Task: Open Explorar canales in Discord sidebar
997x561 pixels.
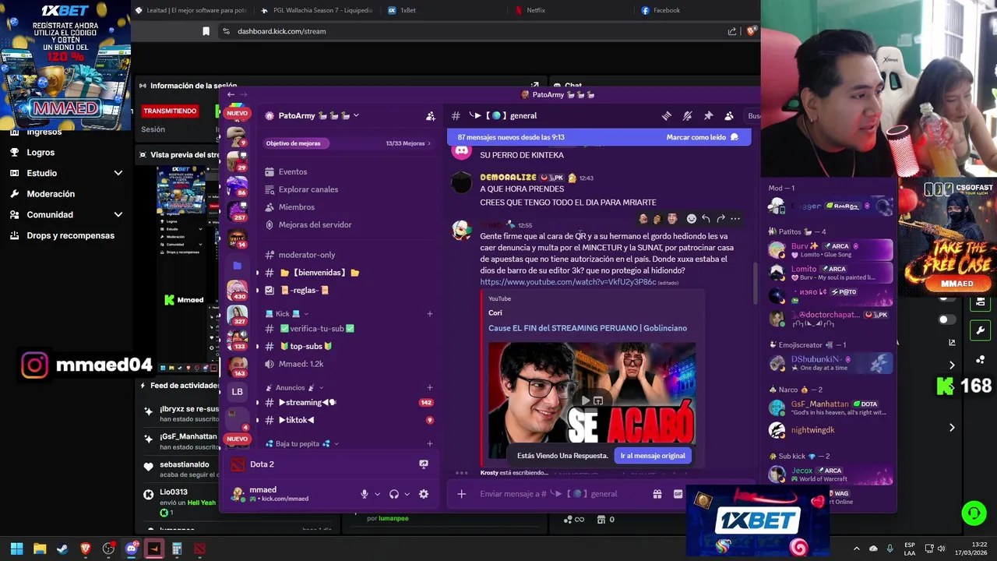Action: (x=308, y=189)
